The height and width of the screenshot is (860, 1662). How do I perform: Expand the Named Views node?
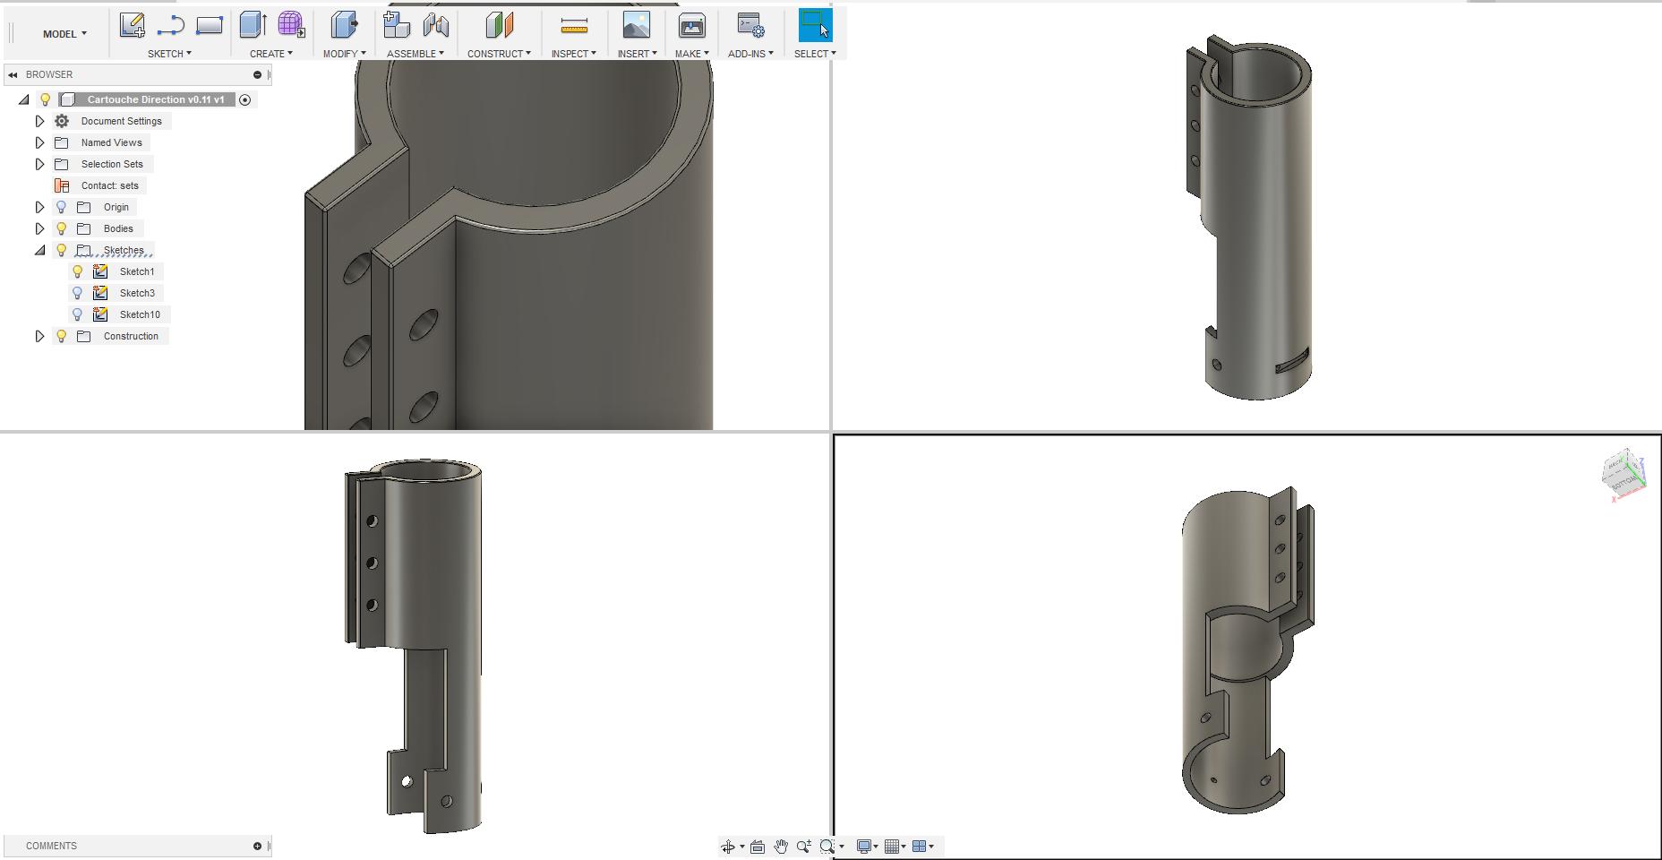(39, 142)
